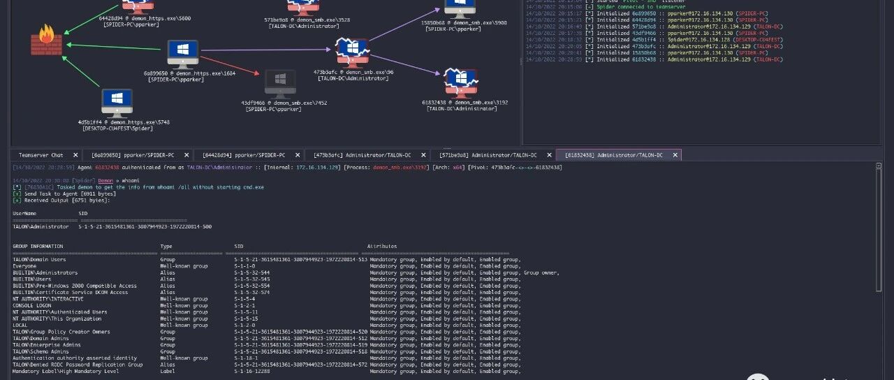Viewport: 894px width, 380px height.
Task: Click the [DESKTOP-CU4FEST\Spider] label in graph
Action: [117, 129]
